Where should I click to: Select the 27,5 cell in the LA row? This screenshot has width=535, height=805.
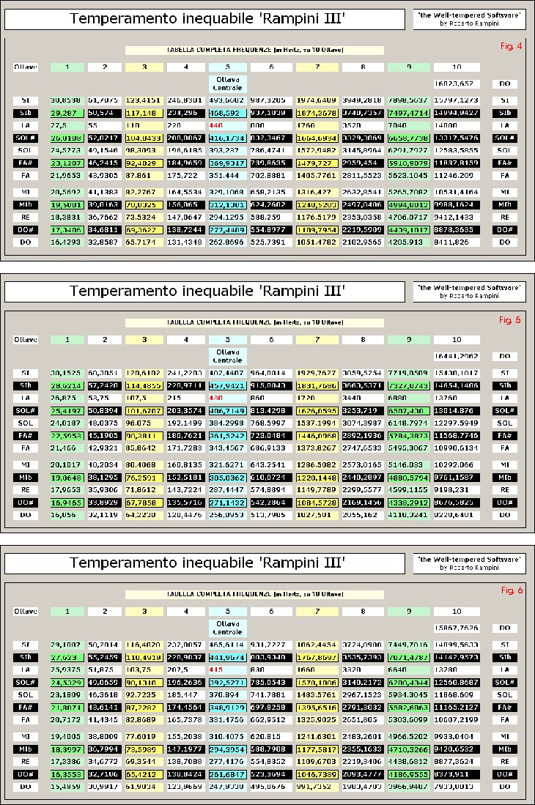coord(67,125)
